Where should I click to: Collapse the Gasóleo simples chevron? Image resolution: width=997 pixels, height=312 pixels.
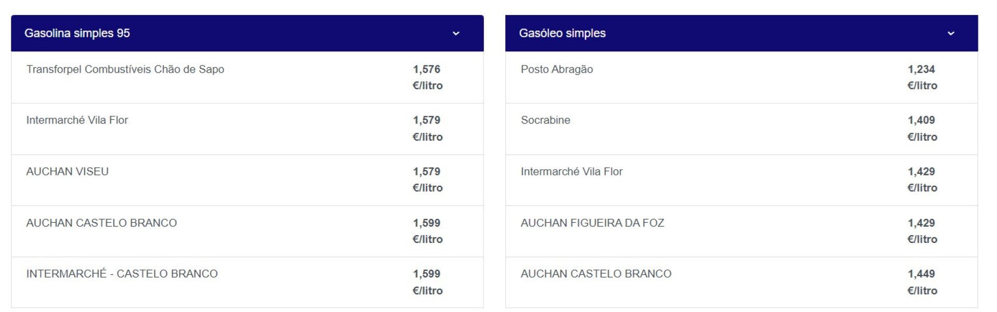pos(951,34)
